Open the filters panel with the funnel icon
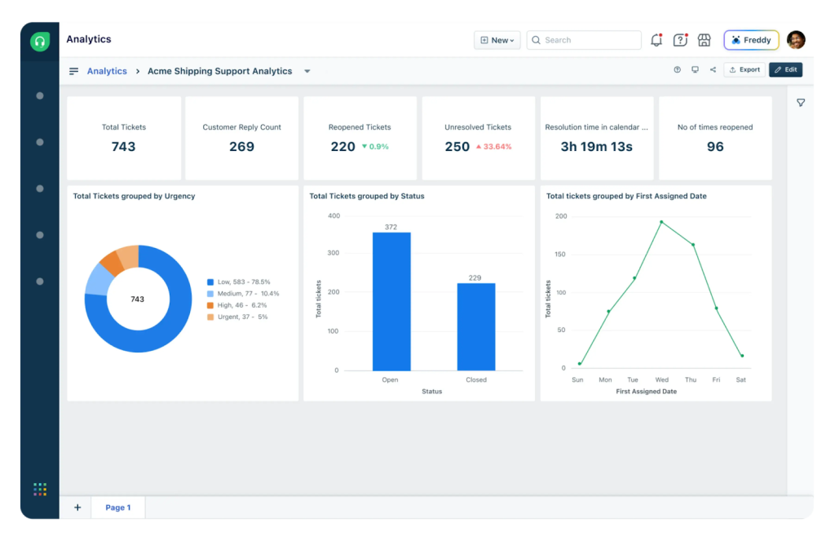 [801, 102]
